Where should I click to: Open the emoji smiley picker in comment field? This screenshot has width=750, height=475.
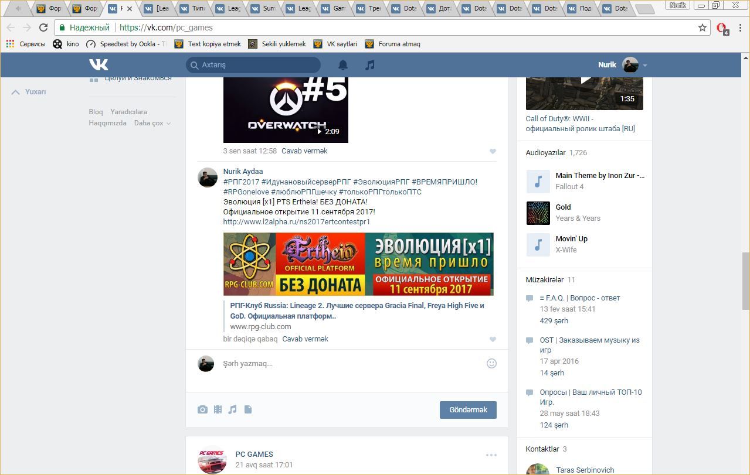click(x=491, y=363)
